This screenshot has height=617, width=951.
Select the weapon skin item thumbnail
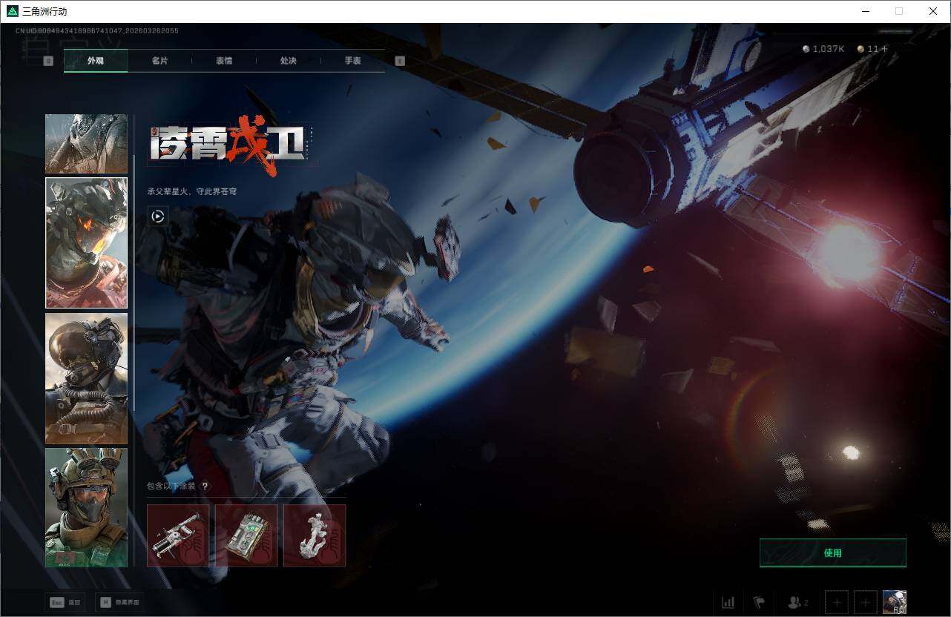pos(178,535)
